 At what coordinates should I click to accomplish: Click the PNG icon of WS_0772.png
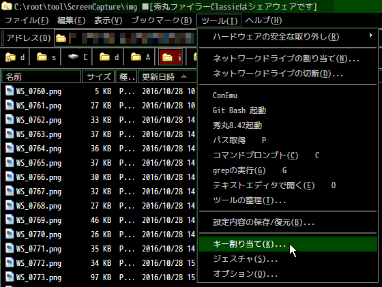[10, 263]
